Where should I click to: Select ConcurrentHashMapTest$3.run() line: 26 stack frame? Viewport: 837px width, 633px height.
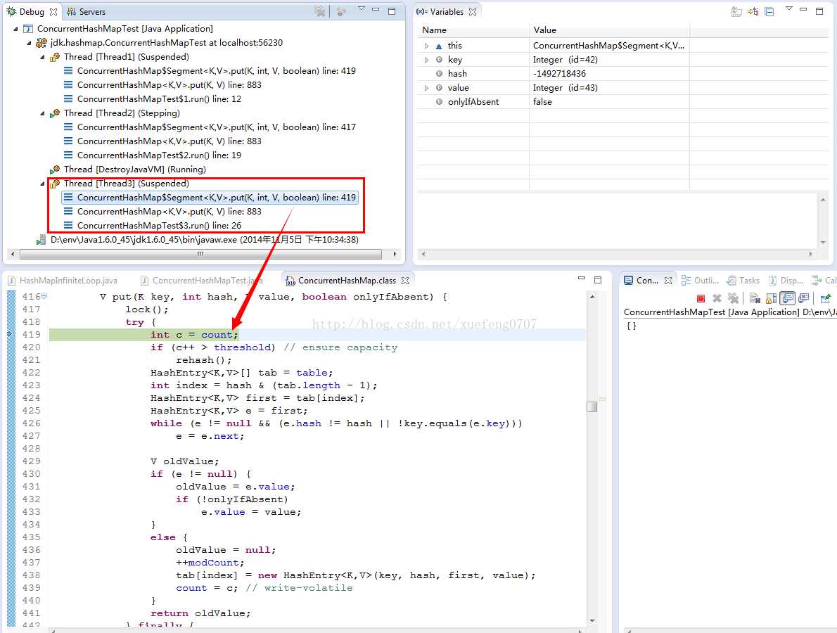click(159, 226)
